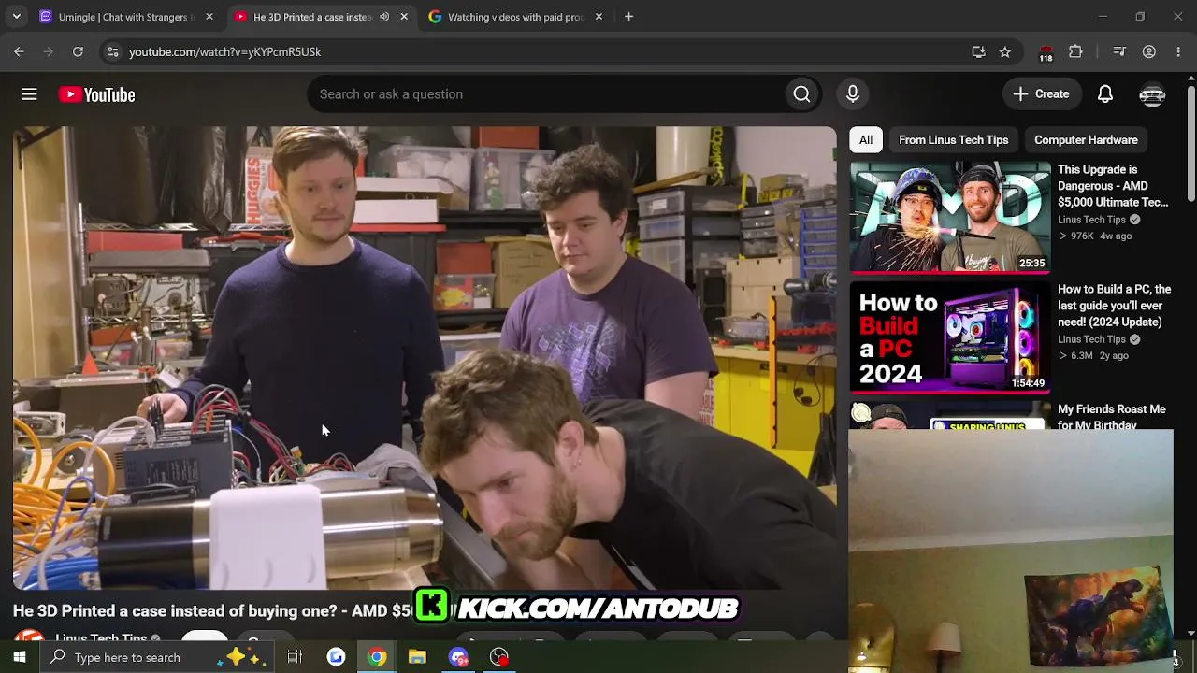Open the YouTube guide hamburger menu

[30, 94]
